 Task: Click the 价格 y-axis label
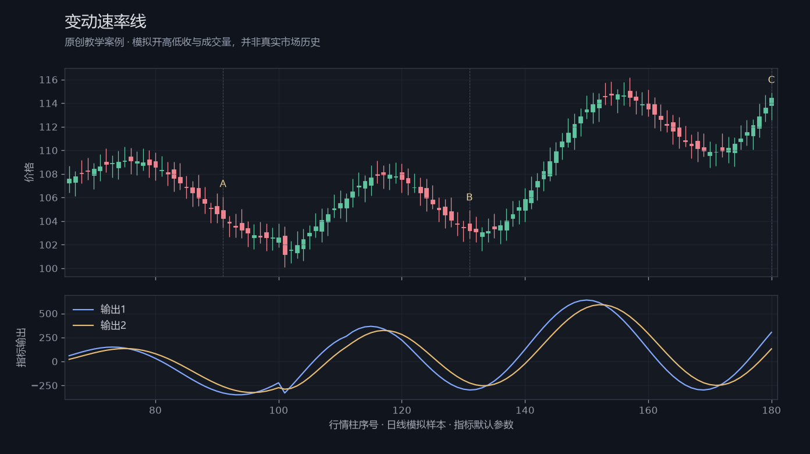point(30,172)
